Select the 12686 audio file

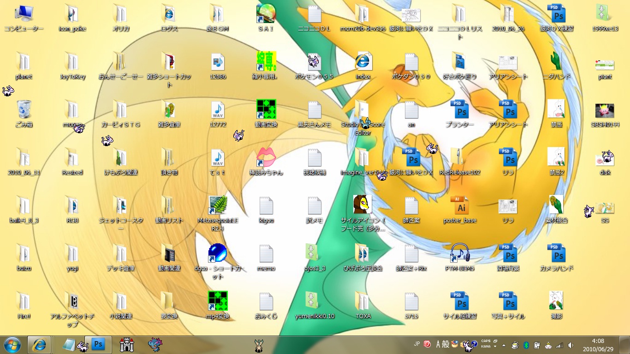point(218,66)
